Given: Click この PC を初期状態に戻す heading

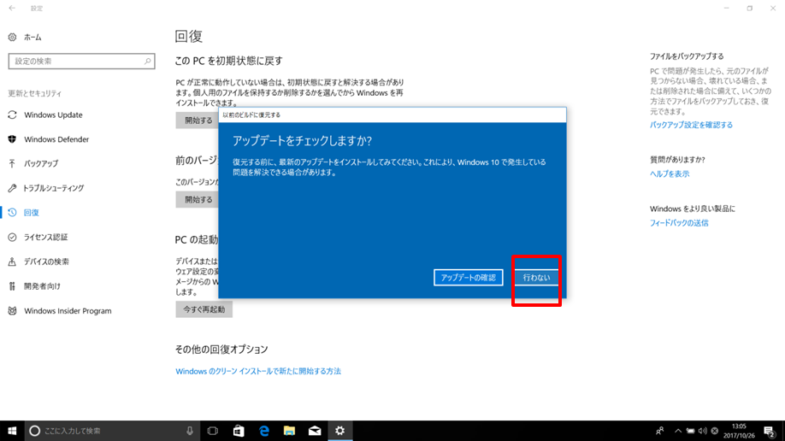Looking at the screenshot, I should point(229,61).
